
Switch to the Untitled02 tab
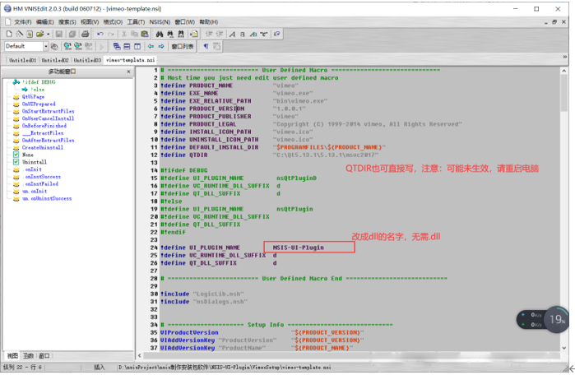(x=55, y=60)
